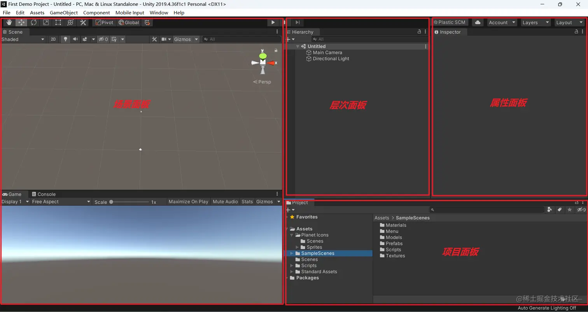Open the Inspector panel kebab menu
This screenshot has width=588, height=312.
click(583, 32)
